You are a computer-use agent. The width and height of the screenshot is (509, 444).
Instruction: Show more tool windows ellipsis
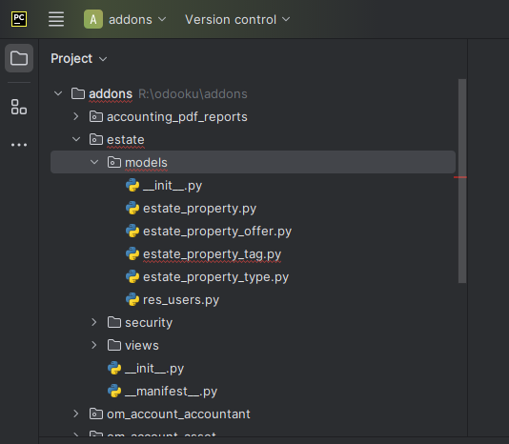click(19, 145)
